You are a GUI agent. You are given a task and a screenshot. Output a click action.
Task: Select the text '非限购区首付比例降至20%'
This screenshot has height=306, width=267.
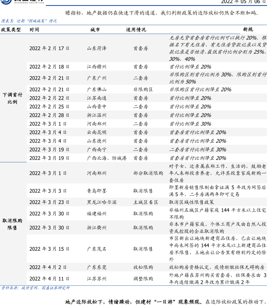click(200, 89)
